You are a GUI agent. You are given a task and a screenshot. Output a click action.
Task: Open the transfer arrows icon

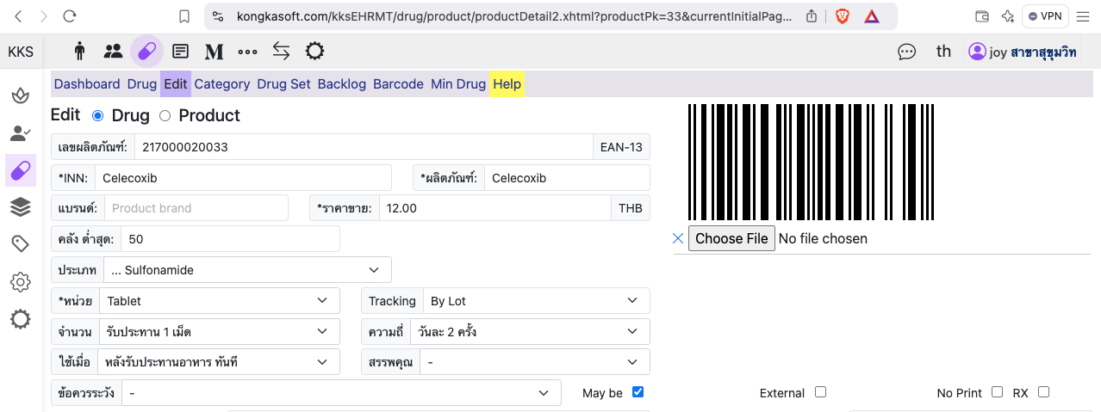[x=281, y=52]
